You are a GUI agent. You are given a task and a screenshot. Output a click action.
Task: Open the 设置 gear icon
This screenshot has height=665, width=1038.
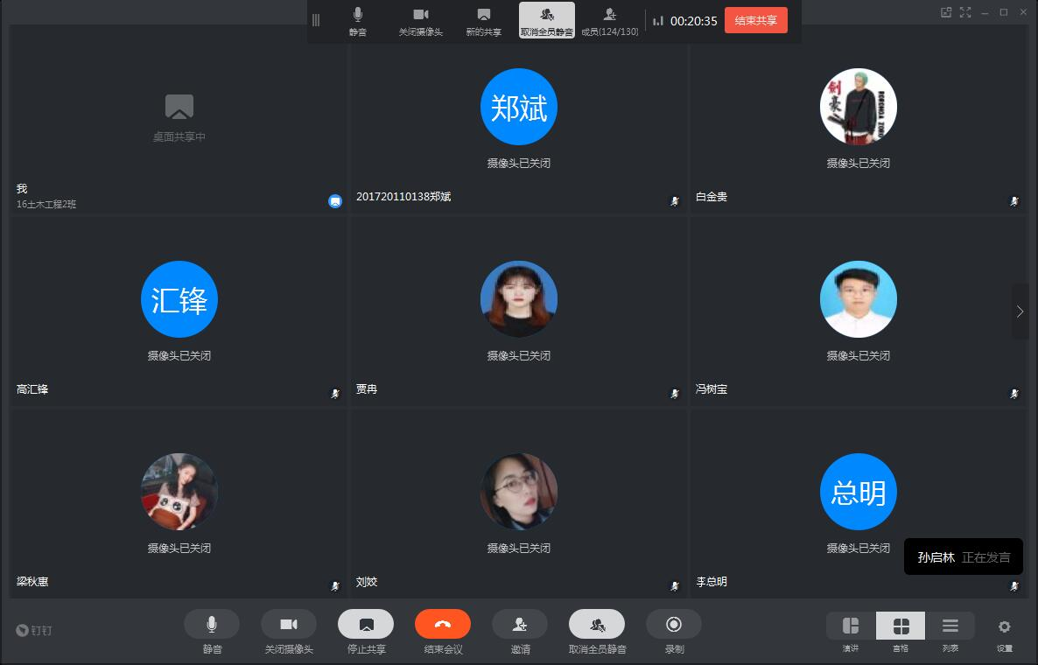(1004, 626)
